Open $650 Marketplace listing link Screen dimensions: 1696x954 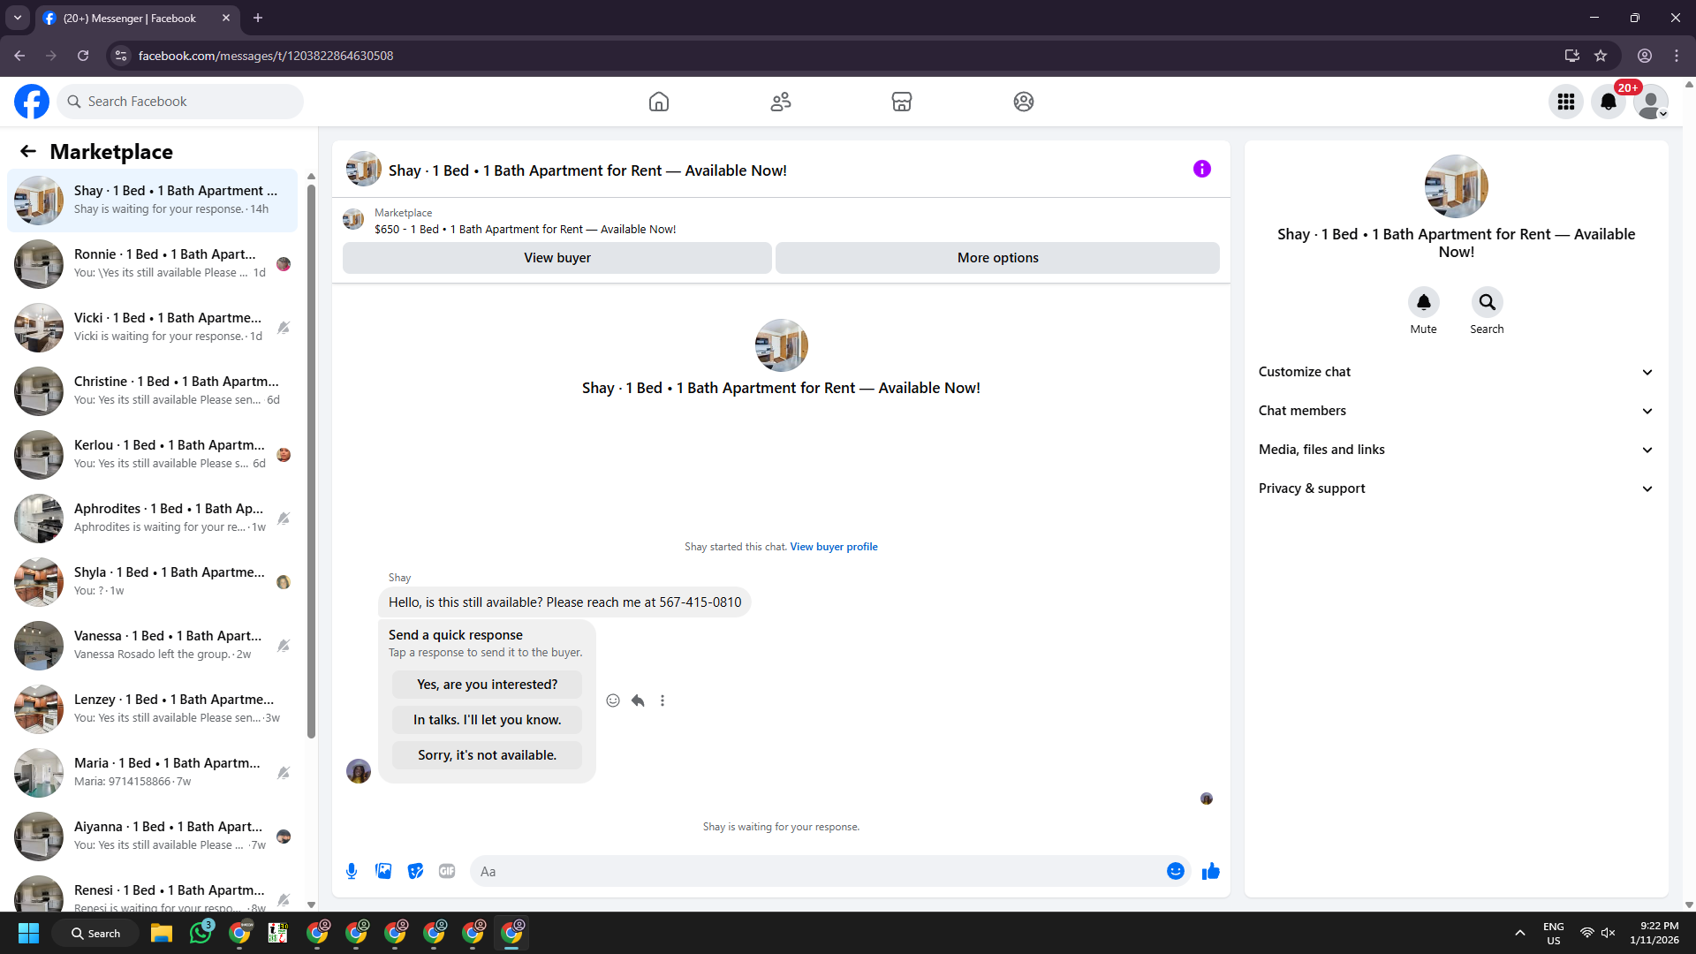pyautogui.click(x=525, y=230)
